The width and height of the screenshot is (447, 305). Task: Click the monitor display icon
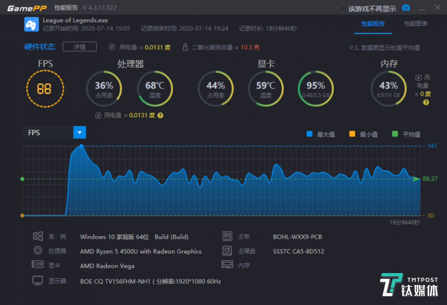tap(38, 281)
